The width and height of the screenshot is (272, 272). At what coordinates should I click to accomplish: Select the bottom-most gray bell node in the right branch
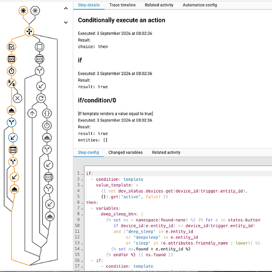tap(50, 217)
